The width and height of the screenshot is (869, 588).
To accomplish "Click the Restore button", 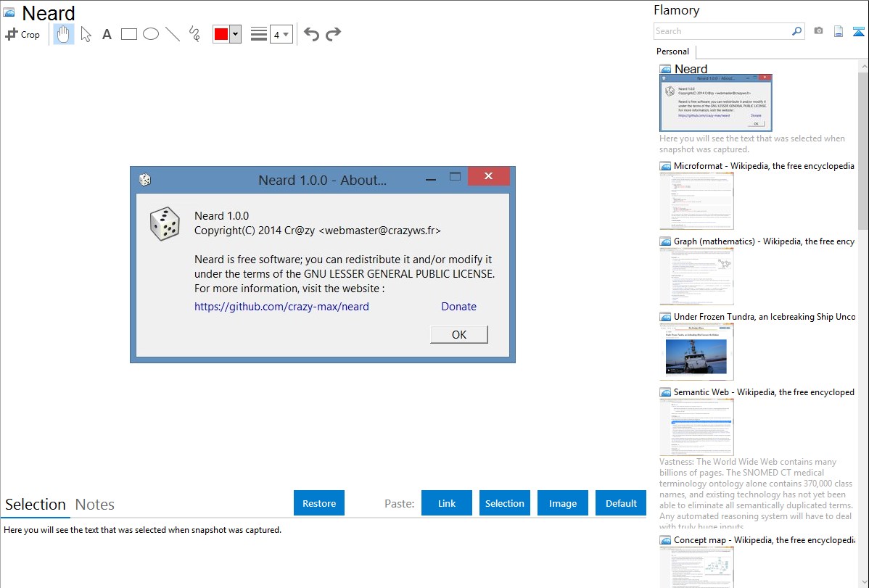I will click(x=319, y=503).
